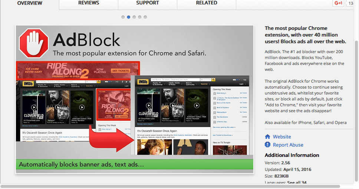Open the AdBlock promotional screenshot image

135,99
